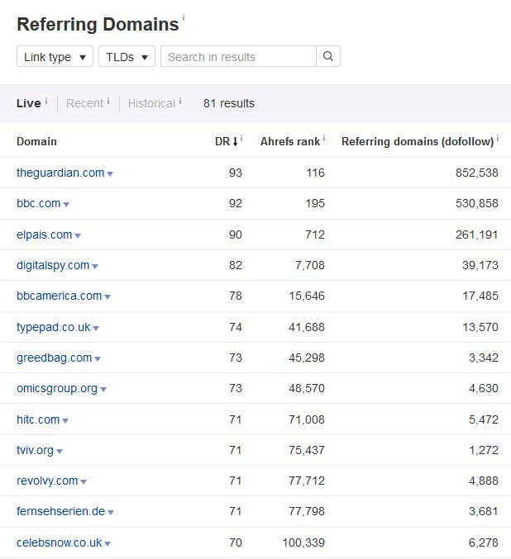Open info icon beside Referring domains (dofollow) header
This screenshot has height=559, width=511.
click(x=498, y=138)
